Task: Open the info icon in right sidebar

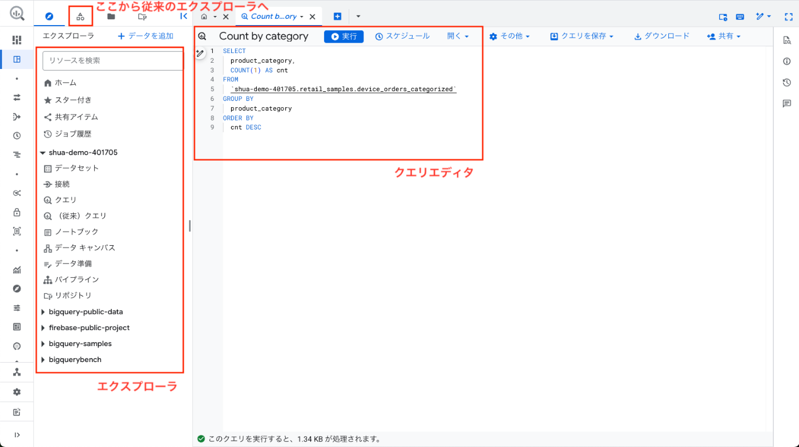Action: 787,61
